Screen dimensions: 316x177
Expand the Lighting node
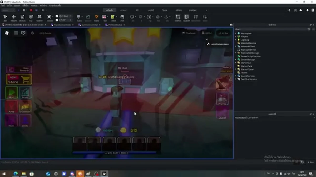236,40
